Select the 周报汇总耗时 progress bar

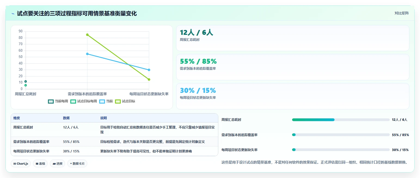[341, 120]
